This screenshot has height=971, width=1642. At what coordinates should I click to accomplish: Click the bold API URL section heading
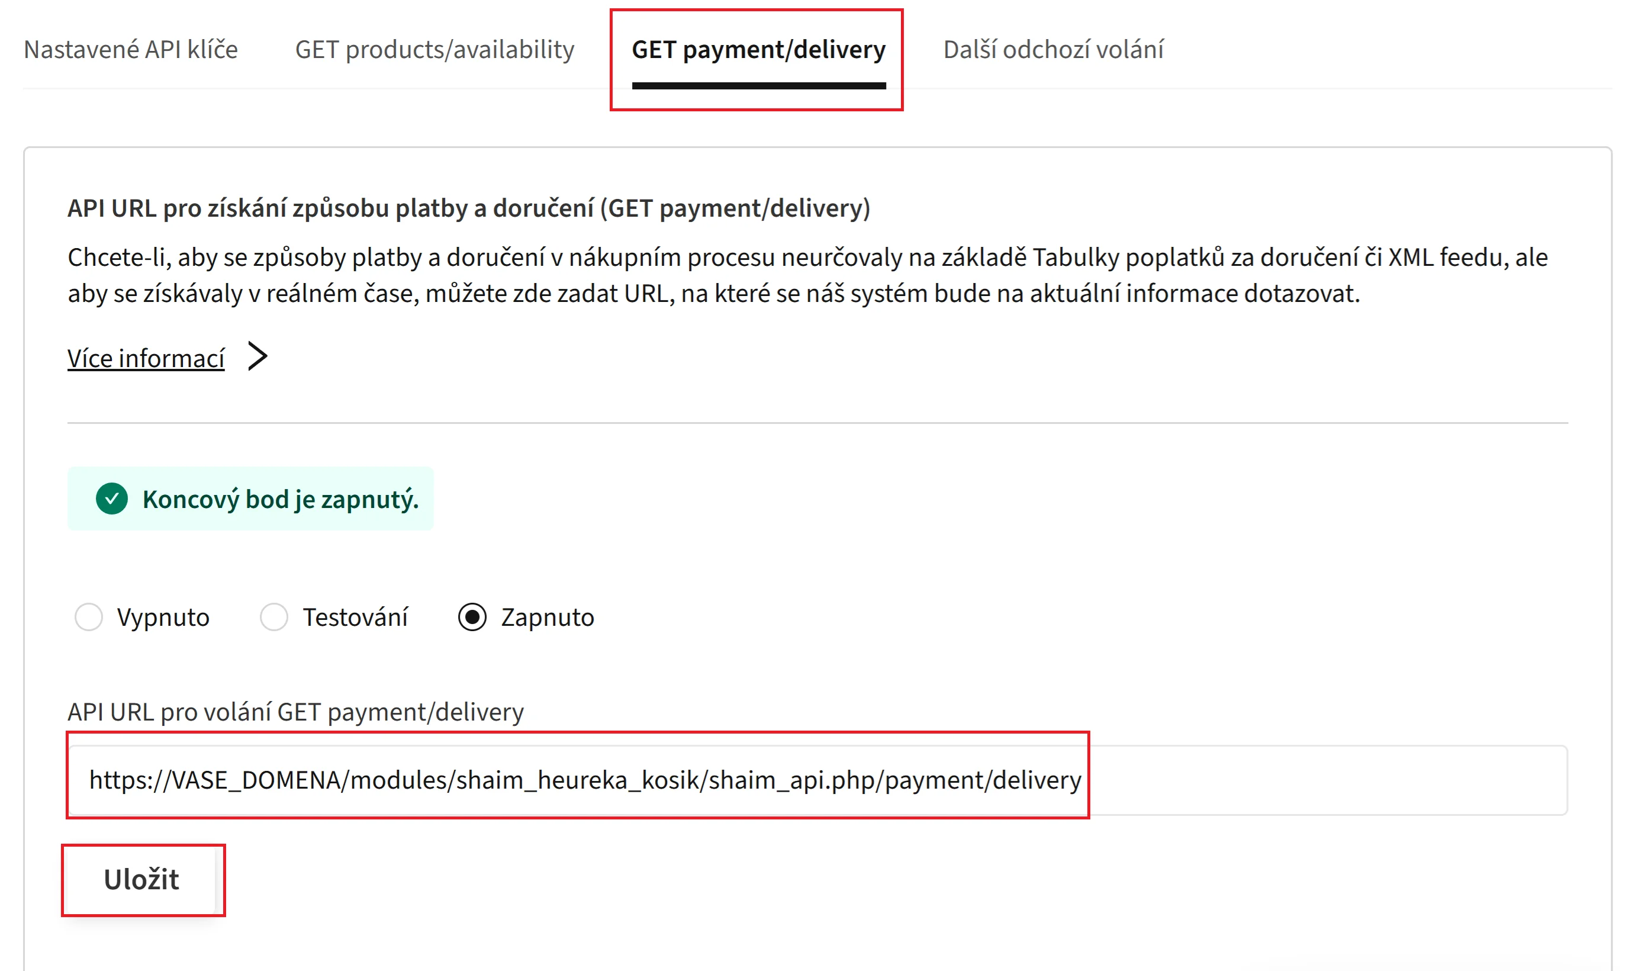click(468, 208)
